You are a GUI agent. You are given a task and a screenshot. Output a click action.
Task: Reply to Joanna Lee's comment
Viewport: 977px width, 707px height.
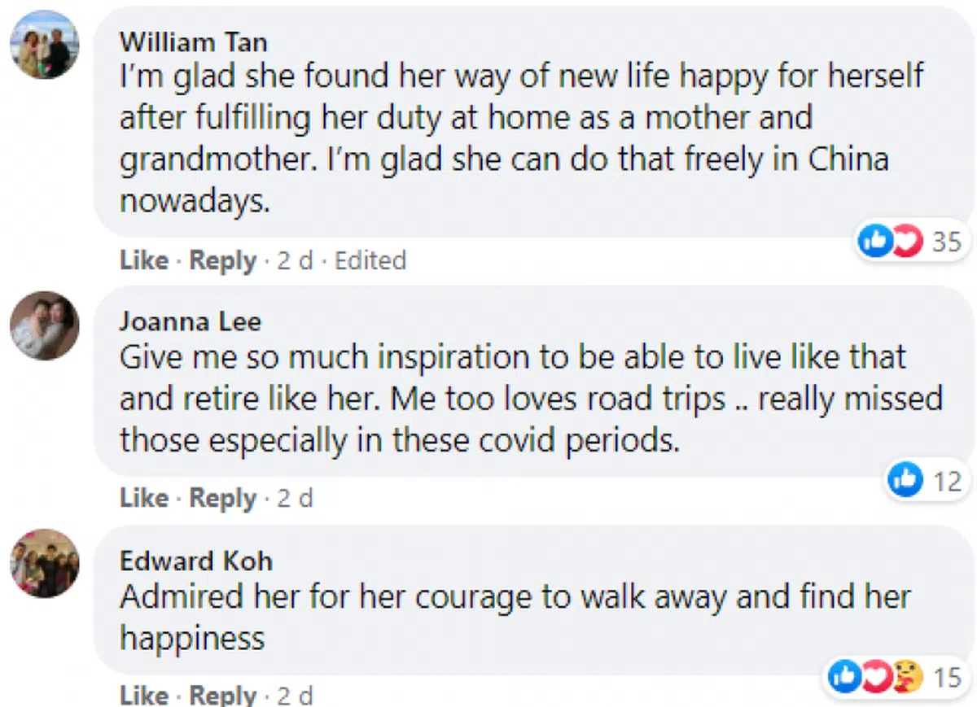222,498
